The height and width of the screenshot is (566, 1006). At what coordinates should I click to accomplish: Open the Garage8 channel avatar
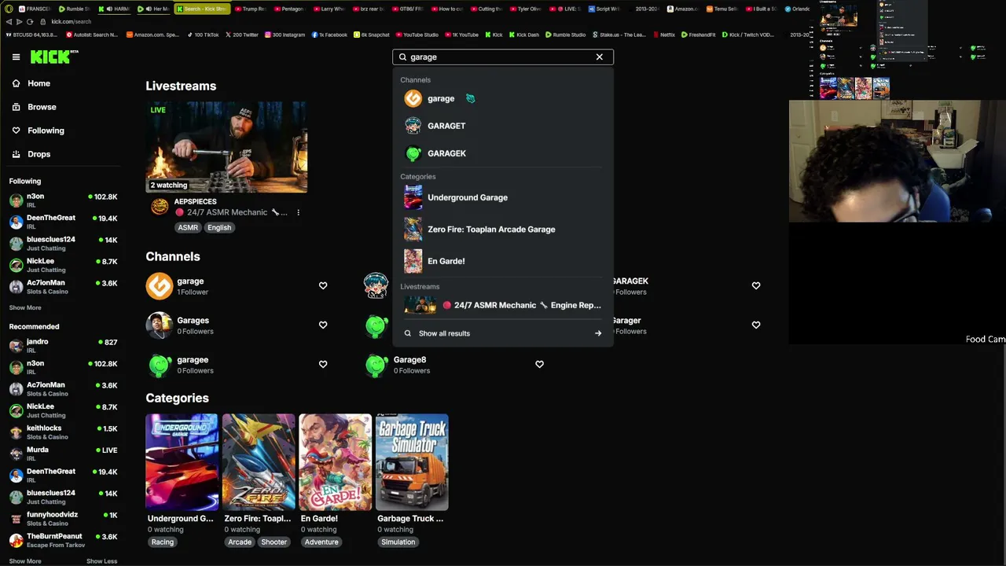click(x=376, y=365)
